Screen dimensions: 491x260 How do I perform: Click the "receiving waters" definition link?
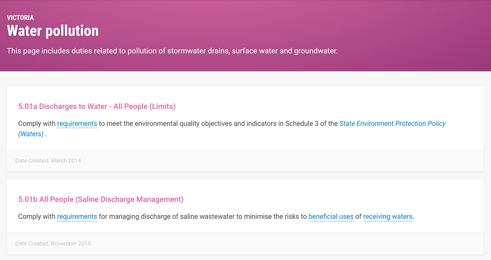point(388,217)
